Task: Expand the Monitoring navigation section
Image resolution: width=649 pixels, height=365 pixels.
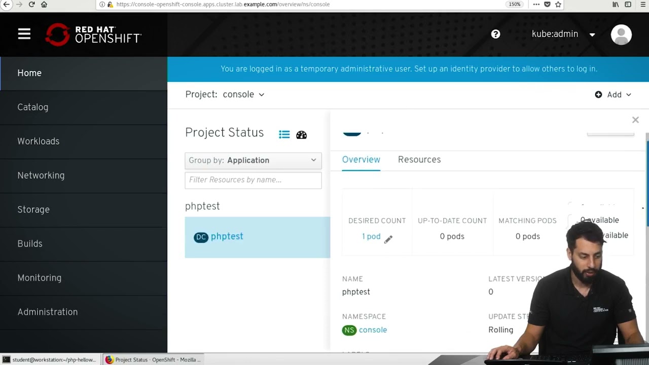Action: 84,278
